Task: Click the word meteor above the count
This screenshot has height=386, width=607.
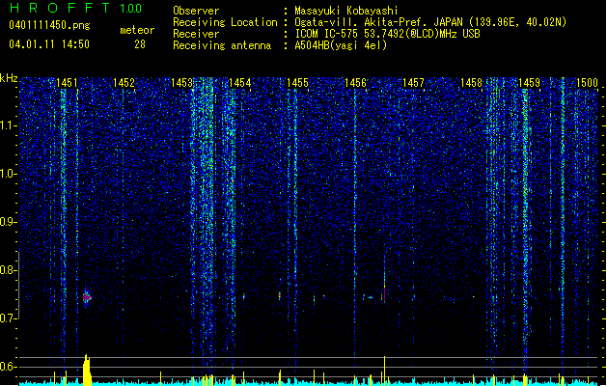Action: tap(137, 30)
